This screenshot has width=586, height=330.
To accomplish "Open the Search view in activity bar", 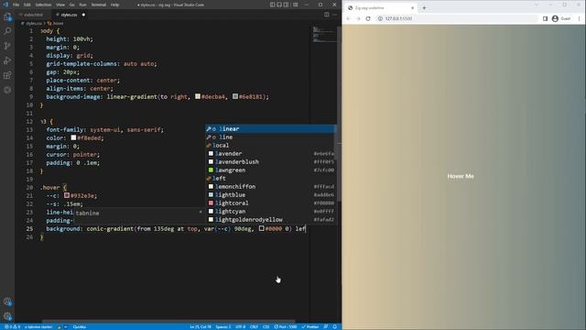I will click(7, 31).
